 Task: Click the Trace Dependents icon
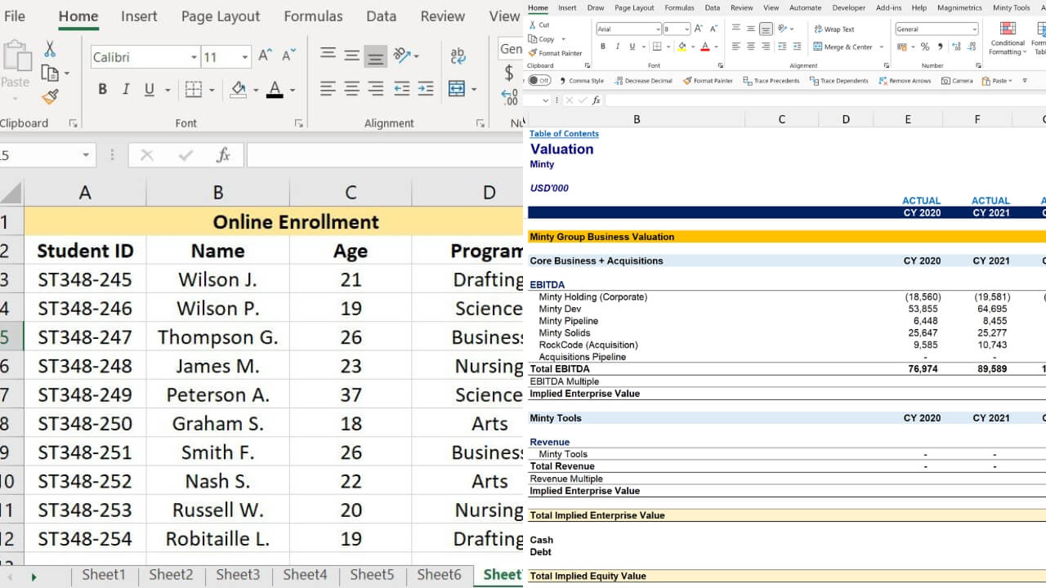814,81
